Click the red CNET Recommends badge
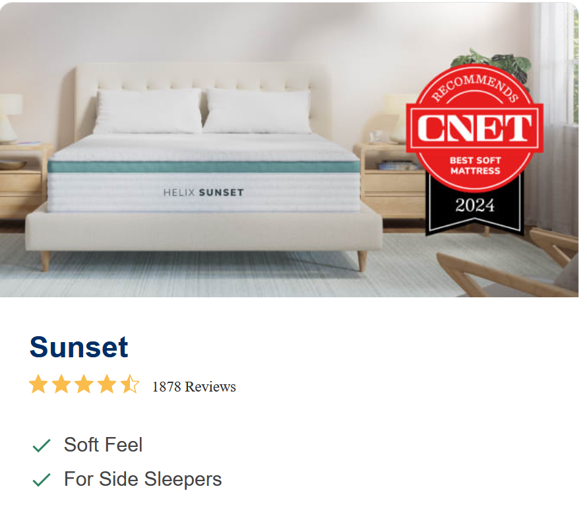587x528 pixels. click(x=474, y=125)
